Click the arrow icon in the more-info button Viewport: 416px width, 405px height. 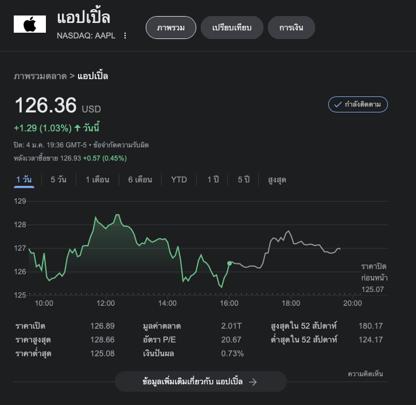click(253, 381)
